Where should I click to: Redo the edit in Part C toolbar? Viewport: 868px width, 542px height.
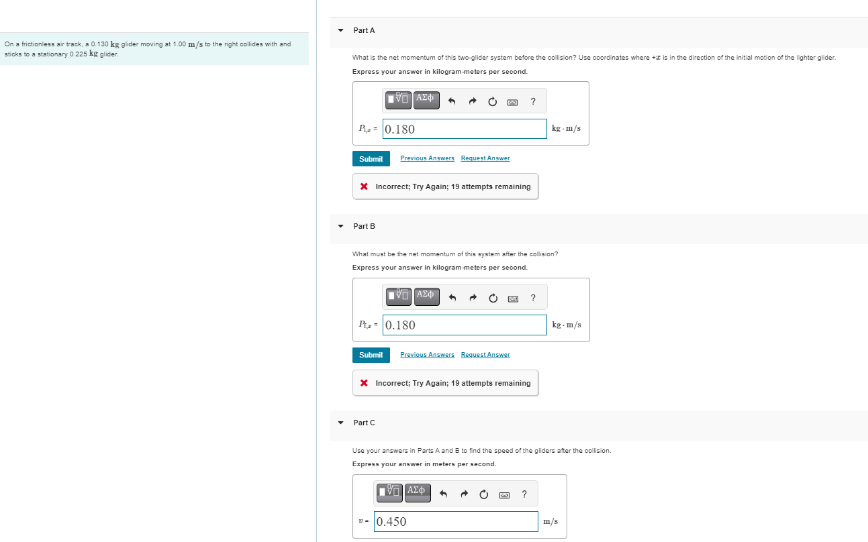464,495
